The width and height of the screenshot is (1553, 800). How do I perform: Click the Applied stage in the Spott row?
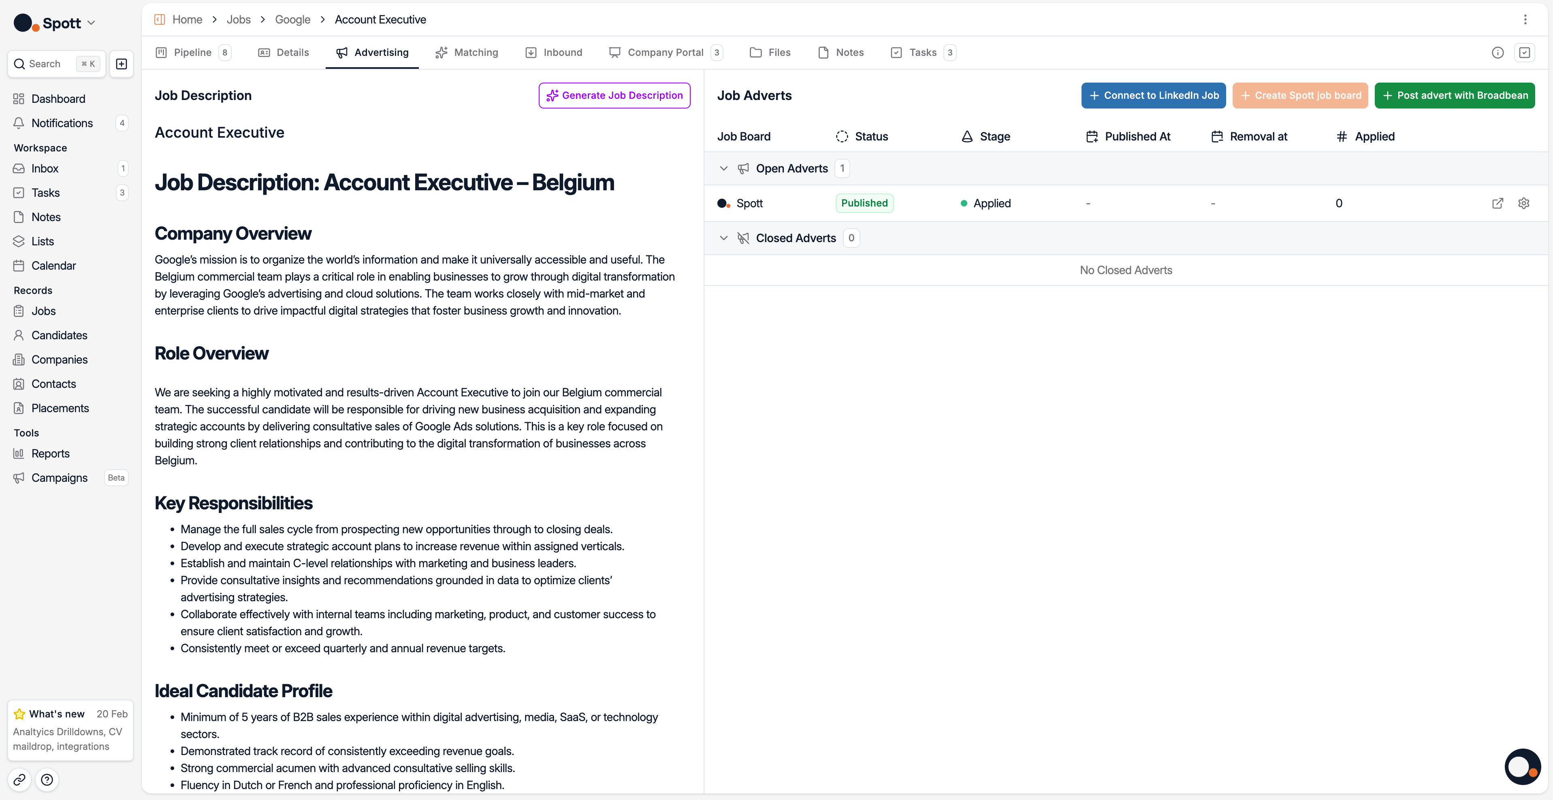pyautogui.click(x=986, y=204)
